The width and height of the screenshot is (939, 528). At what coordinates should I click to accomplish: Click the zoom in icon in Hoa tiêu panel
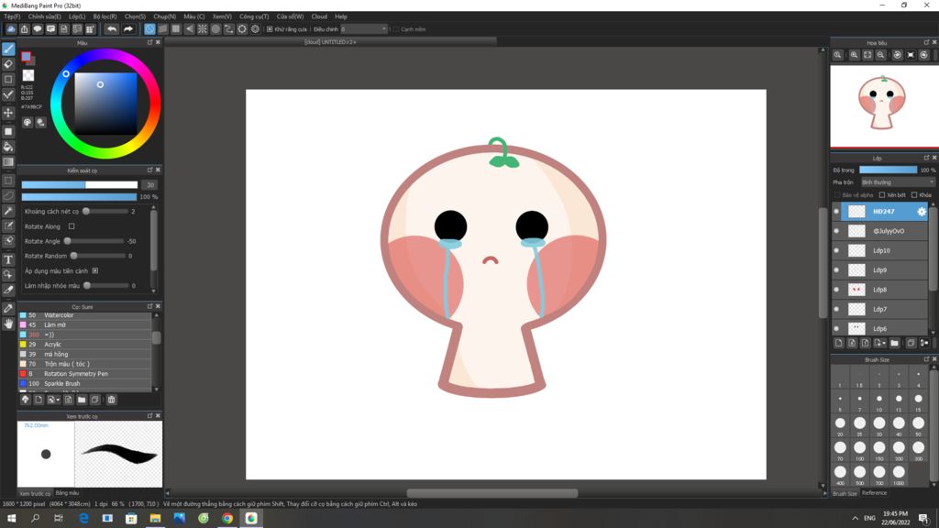pyautogui.click(x=854, y=55)
